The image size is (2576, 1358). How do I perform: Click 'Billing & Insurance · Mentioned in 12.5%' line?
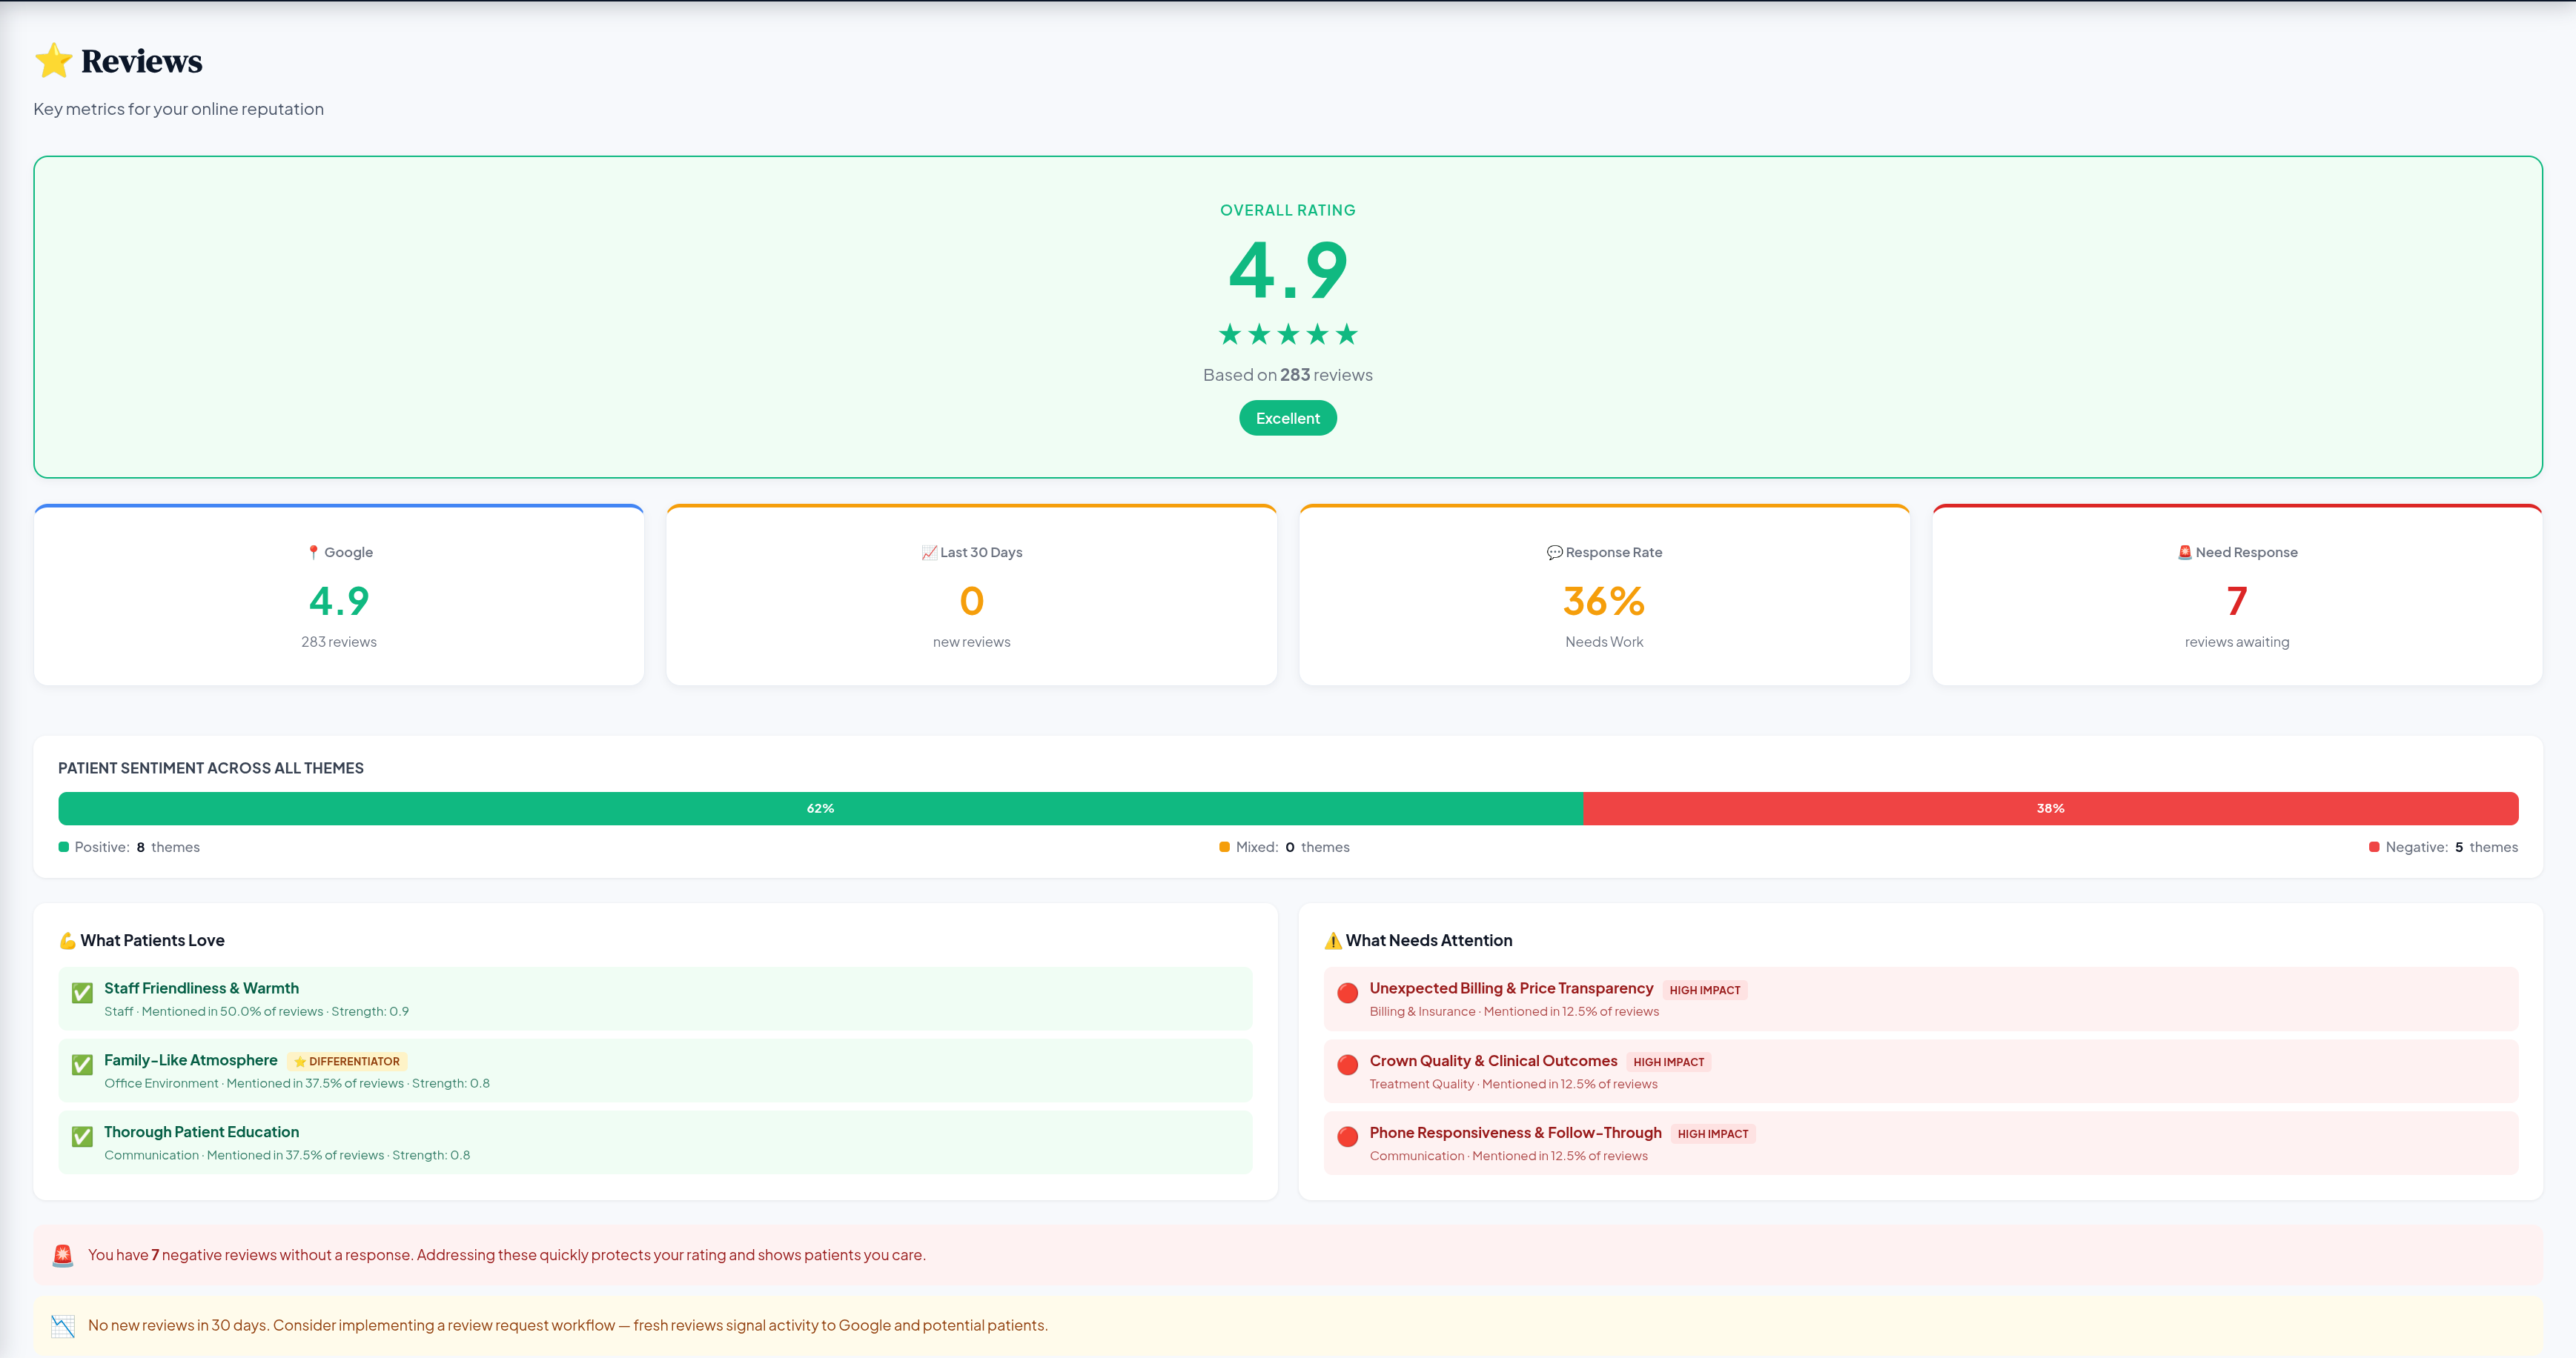pos(1514,1011)
